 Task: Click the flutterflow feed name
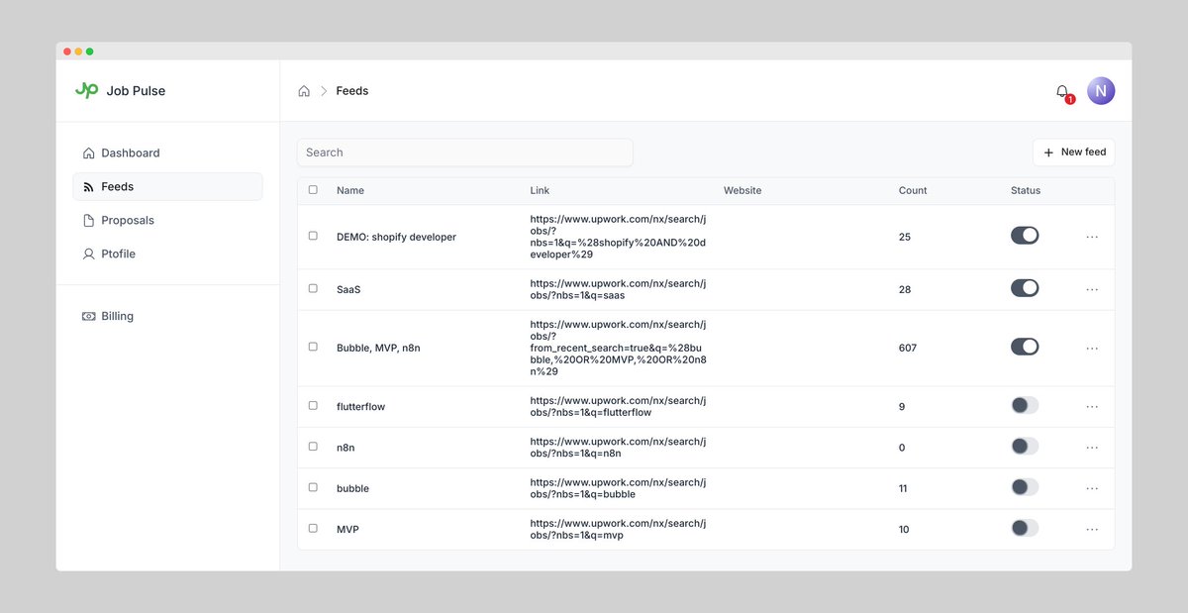(361, 407)
